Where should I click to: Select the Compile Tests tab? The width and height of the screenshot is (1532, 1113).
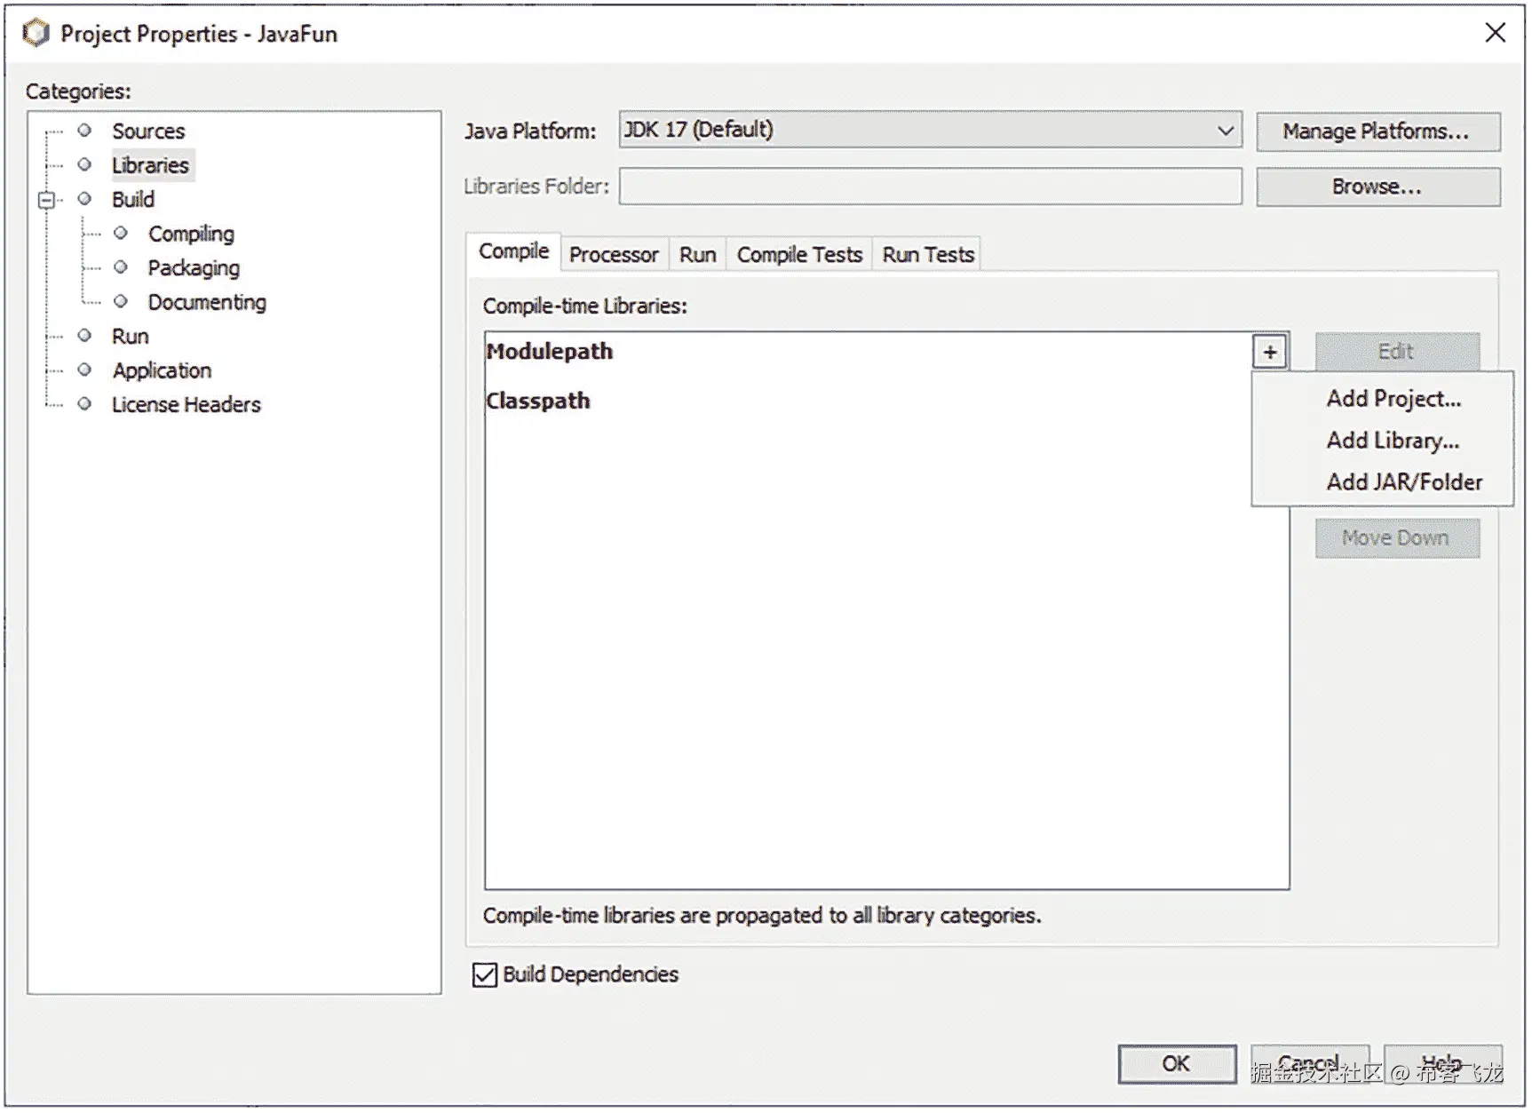[x=798, y=254]
